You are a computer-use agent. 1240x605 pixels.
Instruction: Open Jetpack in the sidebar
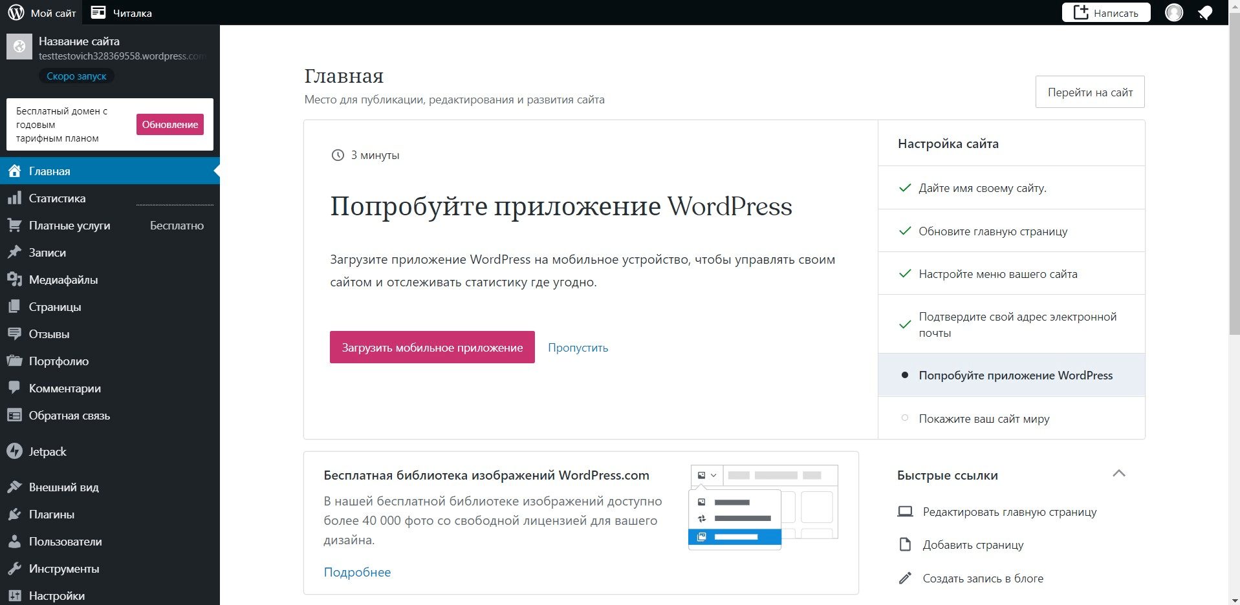[x=110, y=451]
